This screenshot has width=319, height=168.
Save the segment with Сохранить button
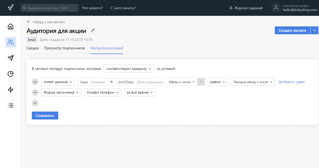45,115
